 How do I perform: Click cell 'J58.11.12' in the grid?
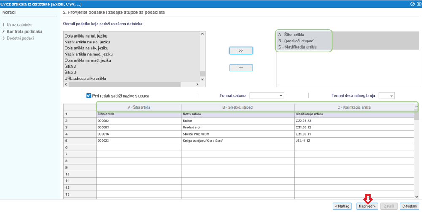click(x=354, y=141)
